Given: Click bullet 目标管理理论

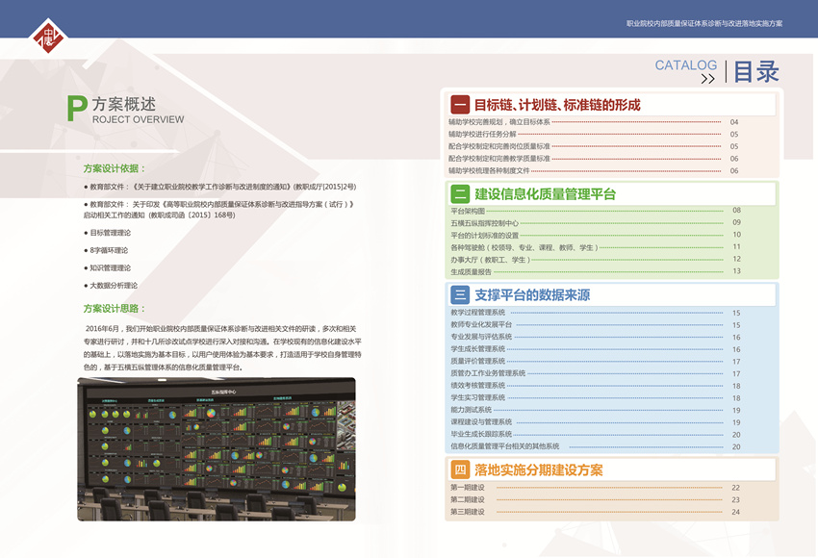Looking at the screenshot, I should pyautogui.click(x=108, y=233).
